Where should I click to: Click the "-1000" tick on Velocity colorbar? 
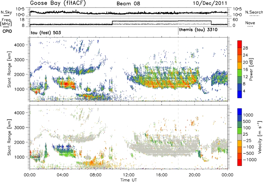click(250, 160)
